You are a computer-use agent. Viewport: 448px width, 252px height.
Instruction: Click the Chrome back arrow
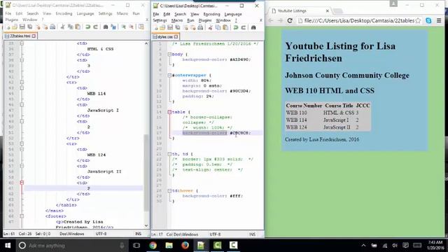tap(271, 20)
